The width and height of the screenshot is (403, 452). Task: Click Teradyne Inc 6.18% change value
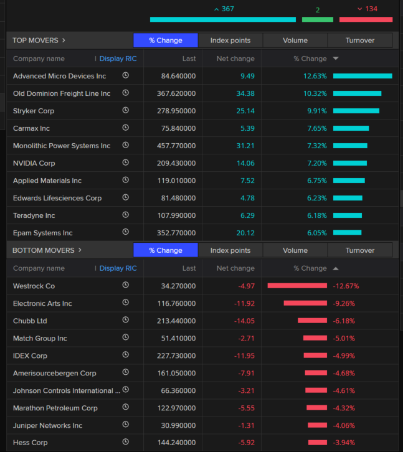click(x=317, y=215)
